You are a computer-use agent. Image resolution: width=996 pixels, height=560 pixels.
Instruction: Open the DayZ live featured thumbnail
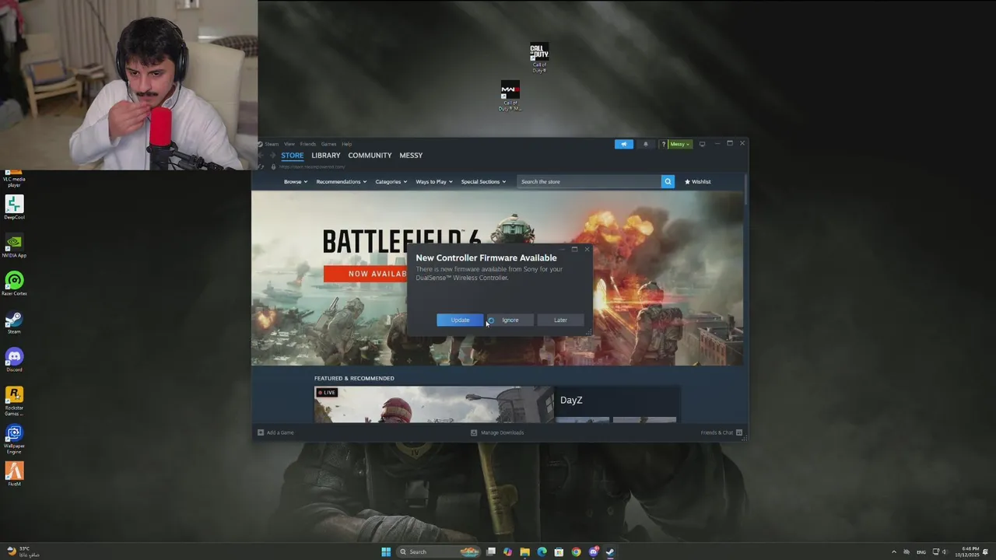point(433,404)
